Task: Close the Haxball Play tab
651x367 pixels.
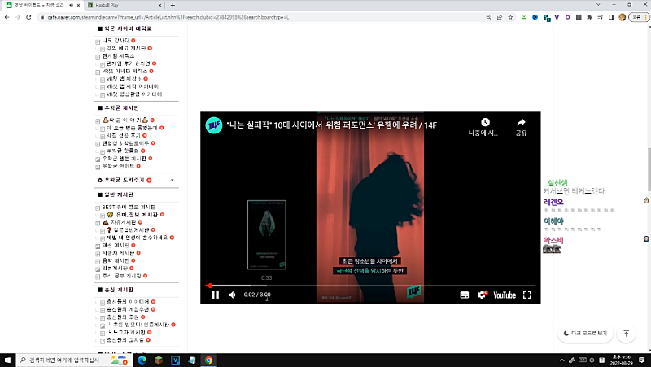Action: click(159, 5)
